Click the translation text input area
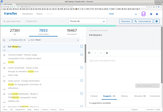 pyautogui.click(x=124, y=67)
